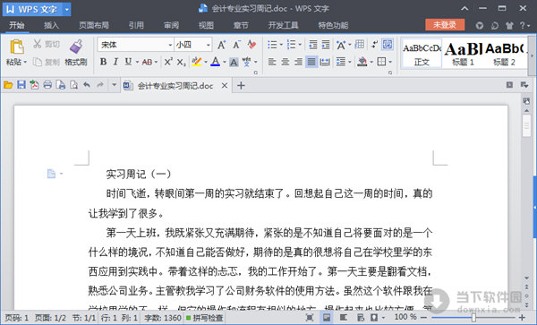Viewport: 537px width, 325px height.
Task: Click the Paste clipboard icon
Action: 16,47
